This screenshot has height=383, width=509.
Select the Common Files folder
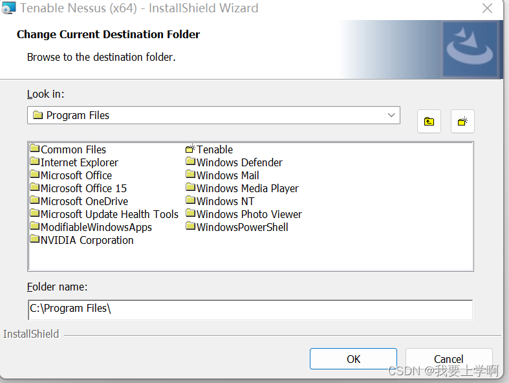[x=68, y=149]
